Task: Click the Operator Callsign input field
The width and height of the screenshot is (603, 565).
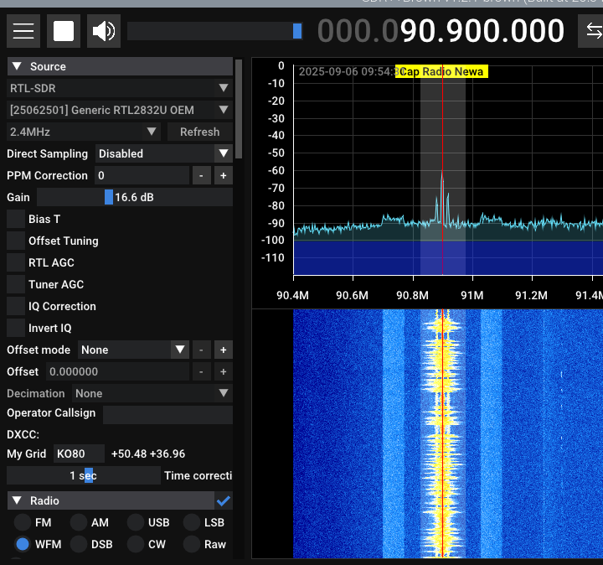Action: click(x=167, y=414)
